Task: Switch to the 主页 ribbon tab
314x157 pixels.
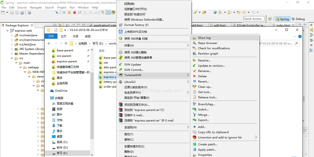Action: pyautogui.click(x=63, y=36)
